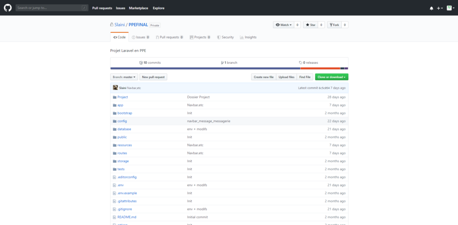Star this repository
458x225 pixels.
[x=310, y=25]
